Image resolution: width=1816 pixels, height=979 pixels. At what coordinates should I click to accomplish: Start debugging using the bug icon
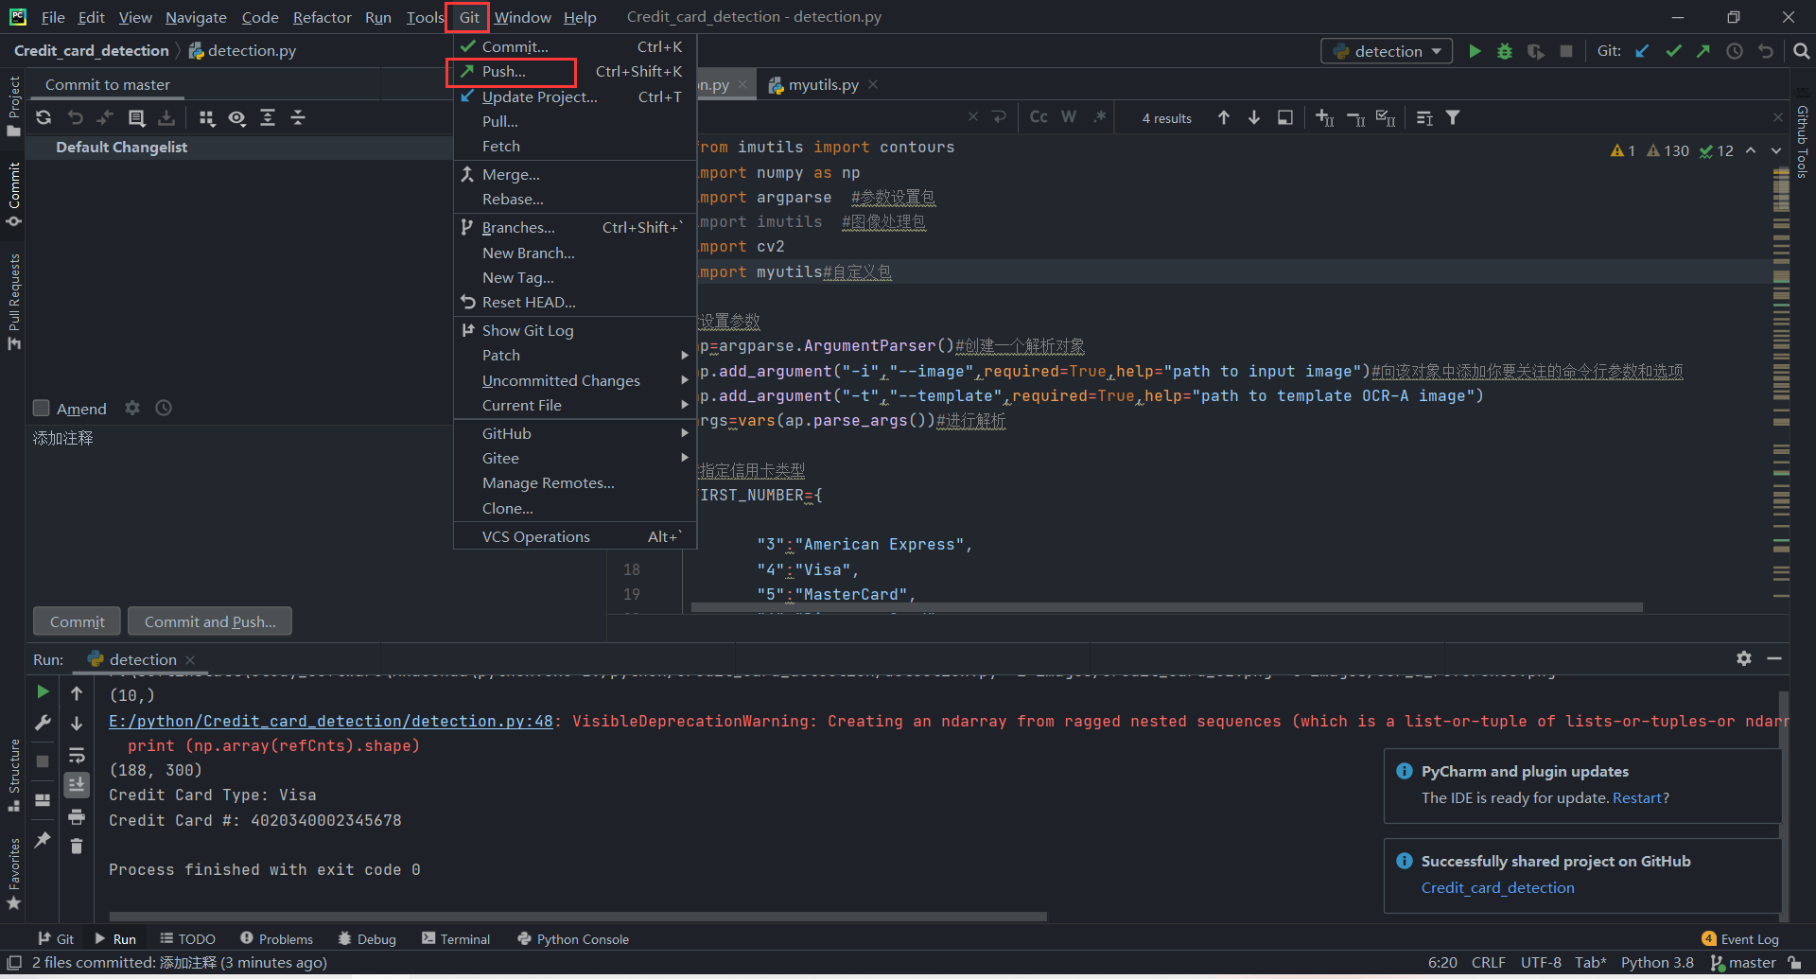pos(1505,52)
